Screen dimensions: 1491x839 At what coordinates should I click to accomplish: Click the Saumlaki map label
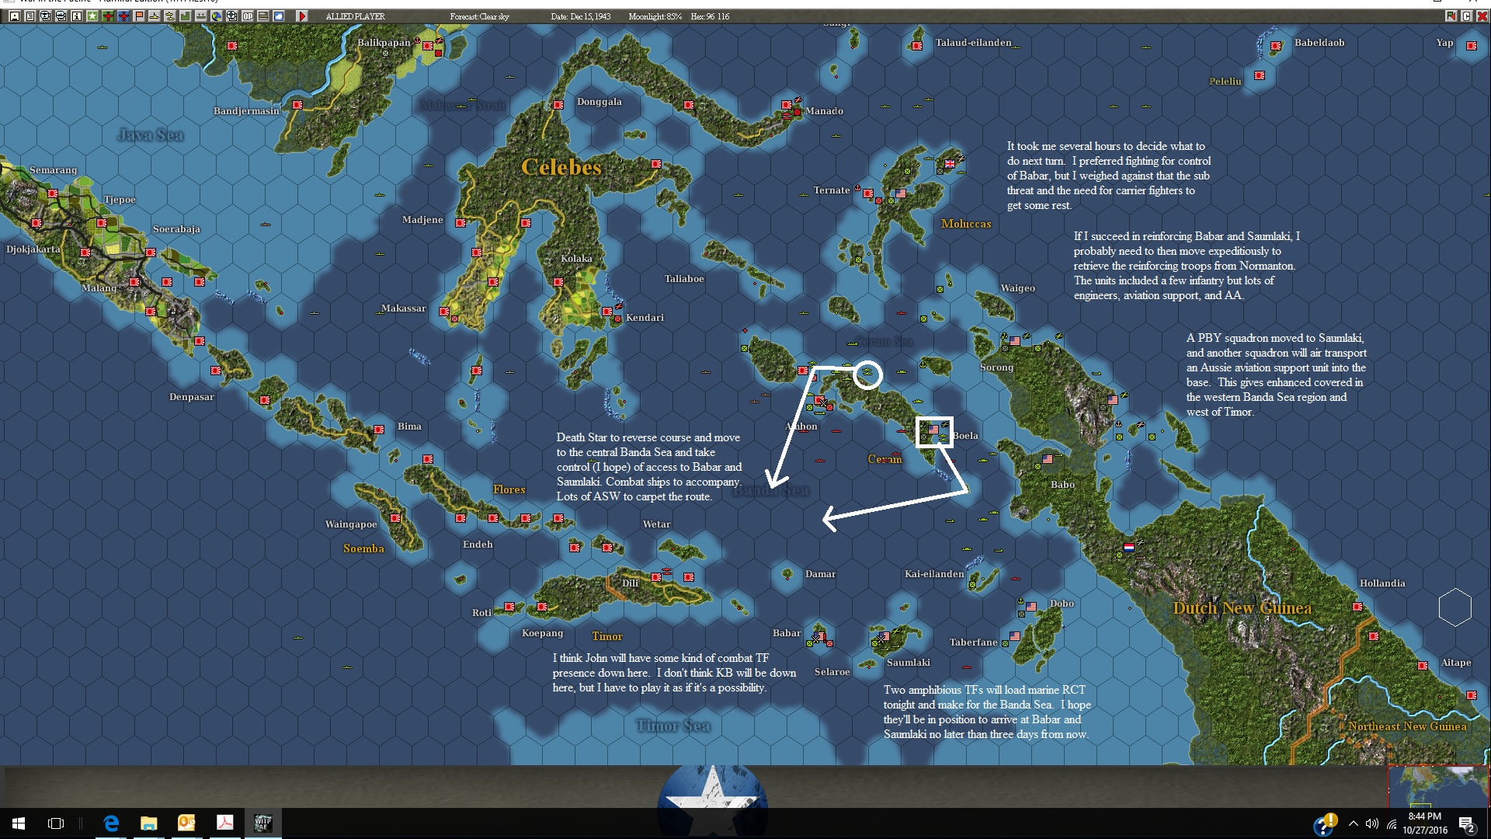(909, 663)
